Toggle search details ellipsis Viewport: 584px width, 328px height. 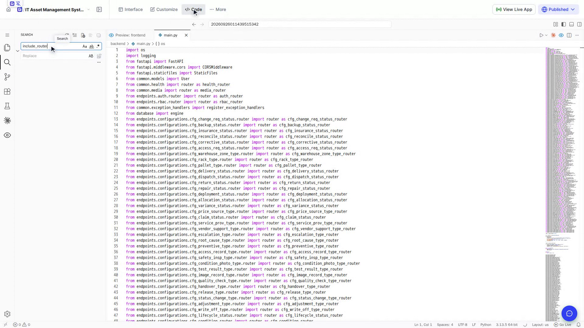pyautogui.click(x=99, y=62)
